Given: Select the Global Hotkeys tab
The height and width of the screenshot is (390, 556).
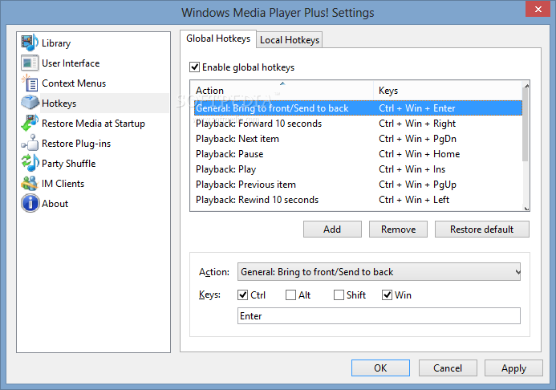Looking at the screenshot, I should [218, 39].
